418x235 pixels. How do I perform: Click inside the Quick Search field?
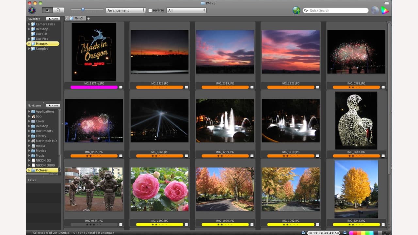(333, 10)
